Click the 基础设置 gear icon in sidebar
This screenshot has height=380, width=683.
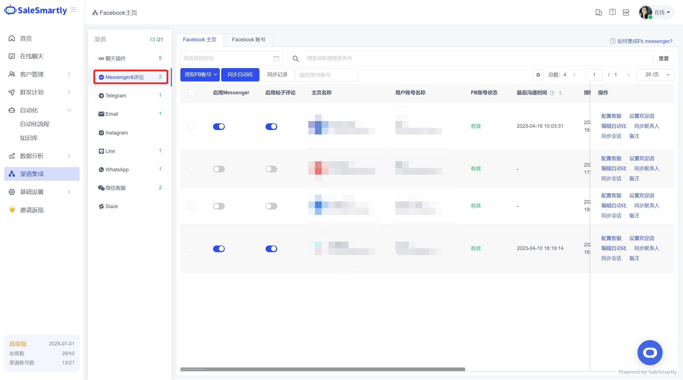12,192
